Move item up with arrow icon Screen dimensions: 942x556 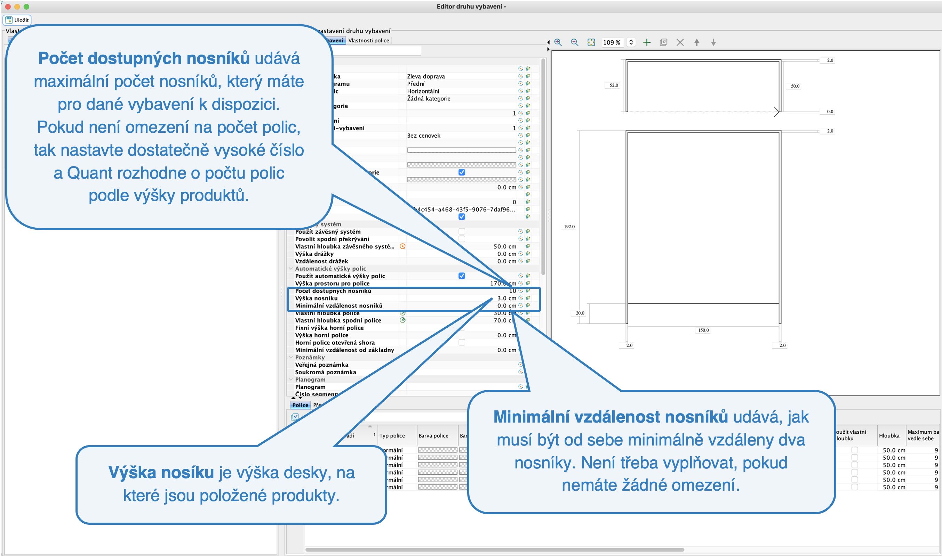697,42
